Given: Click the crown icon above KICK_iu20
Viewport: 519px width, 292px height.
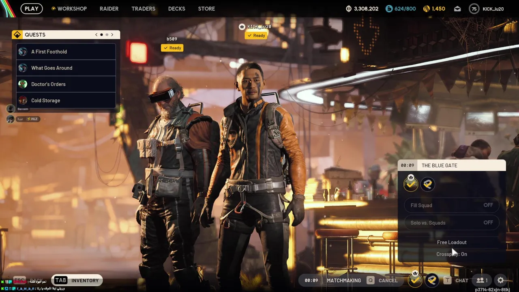Looking at the screenshot, I should pos(242,27).
